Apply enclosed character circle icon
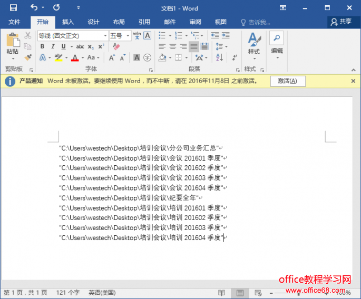 click(x=148, y=57)
